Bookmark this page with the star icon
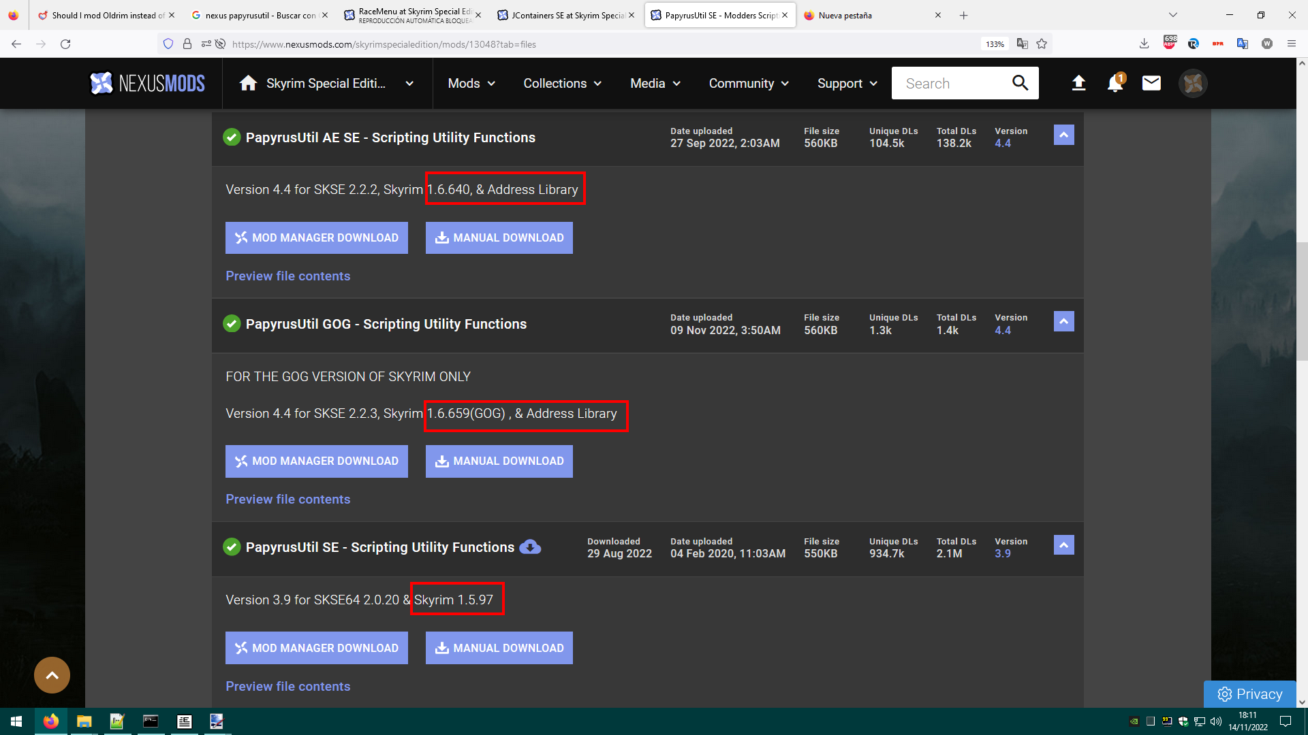 (1042, 44)
